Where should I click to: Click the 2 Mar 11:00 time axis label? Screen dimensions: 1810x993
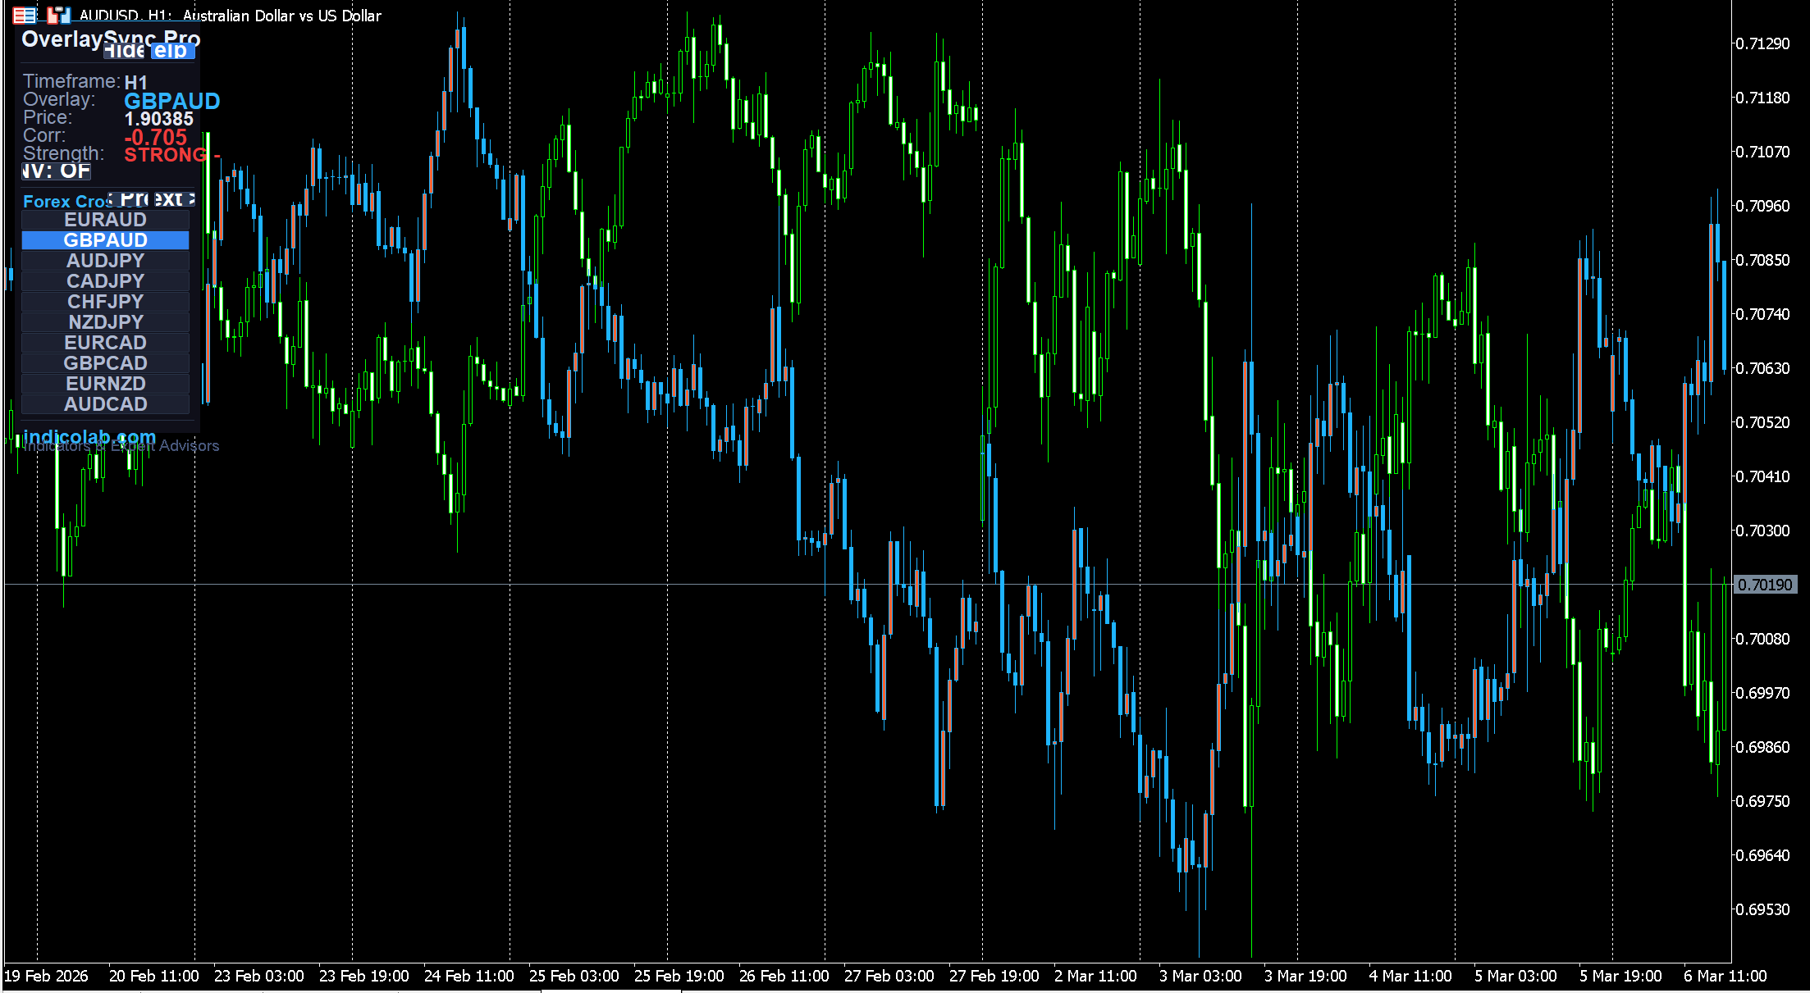pos(1095,976)
